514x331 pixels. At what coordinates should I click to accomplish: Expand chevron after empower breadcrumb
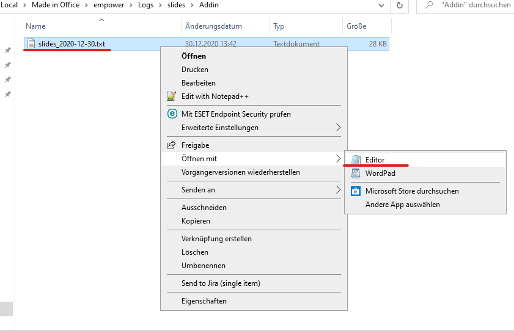pos(131,5)
